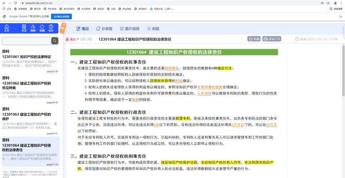345x178 pixels.
Task: Open the 游戏娱乐 bookmark
Action: (141, 9)
